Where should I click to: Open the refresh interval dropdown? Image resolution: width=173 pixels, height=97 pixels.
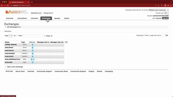[x=158, y=10]
